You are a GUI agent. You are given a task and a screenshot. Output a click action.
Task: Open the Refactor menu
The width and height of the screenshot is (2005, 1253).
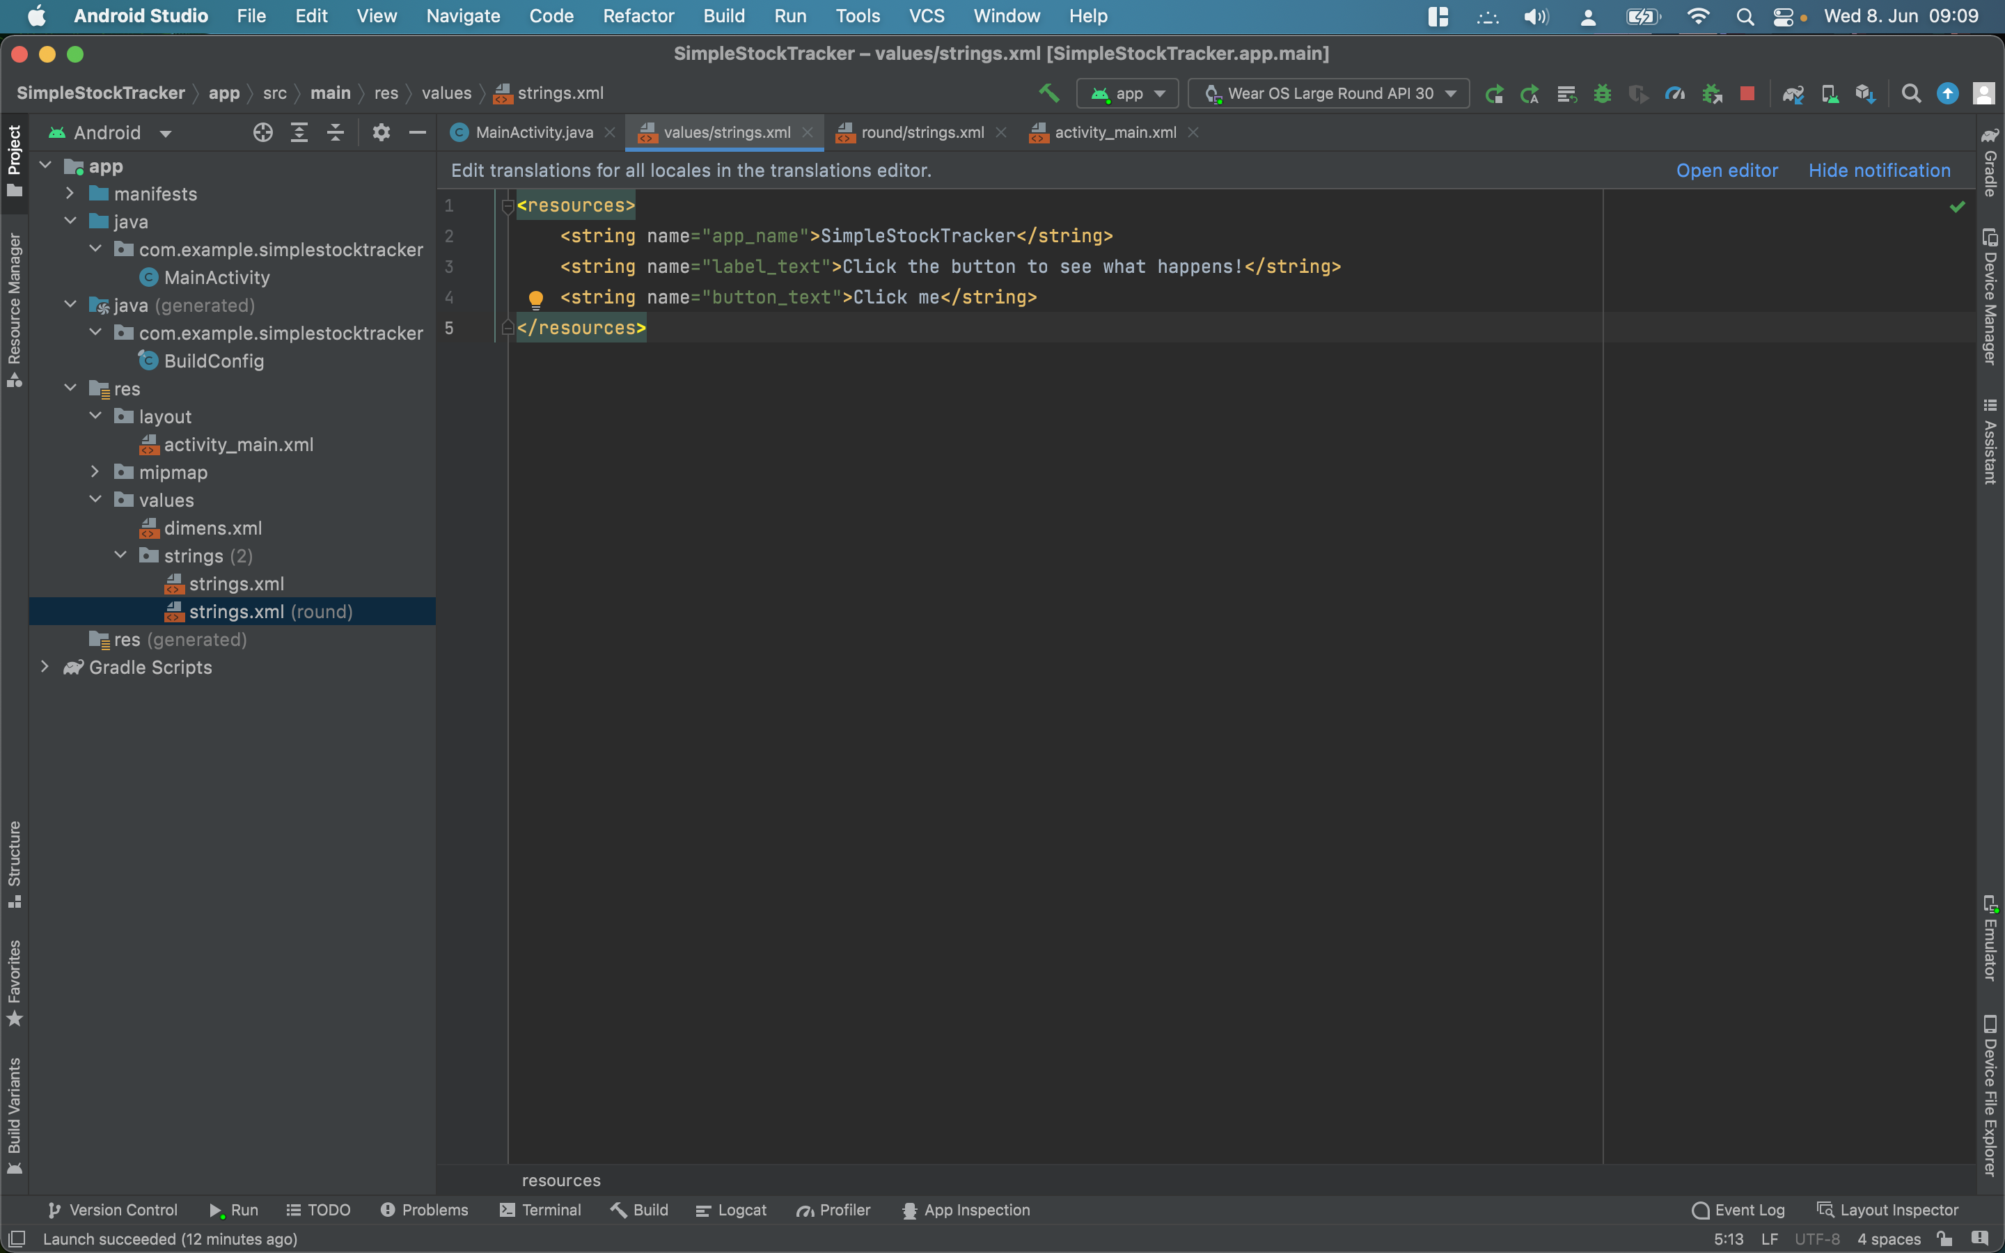point(638,16)
